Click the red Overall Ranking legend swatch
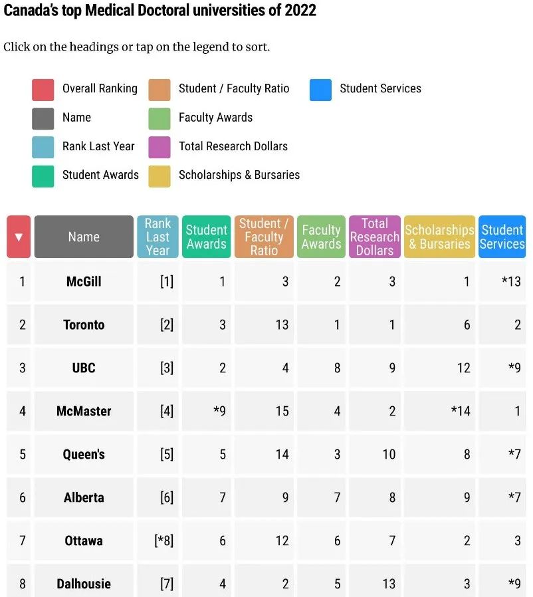533x597 pixels. point(43,90)
